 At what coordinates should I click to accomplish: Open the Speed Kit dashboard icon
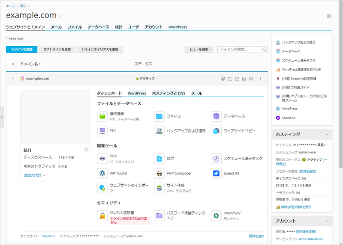[216, 174]
